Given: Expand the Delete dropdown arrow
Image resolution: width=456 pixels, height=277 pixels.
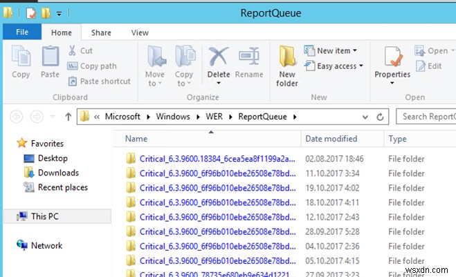Looking at the screenshot, I should (219, 83).
